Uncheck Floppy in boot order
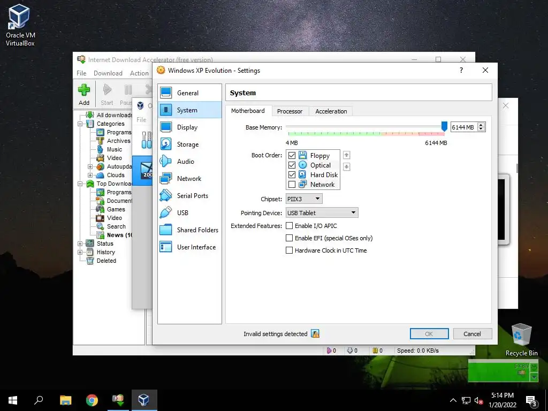 click(292, 156)
